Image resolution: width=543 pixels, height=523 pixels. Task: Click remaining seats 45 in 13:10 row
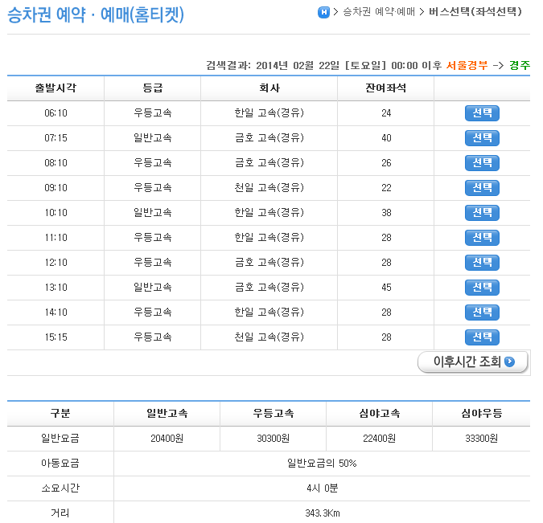386,288
